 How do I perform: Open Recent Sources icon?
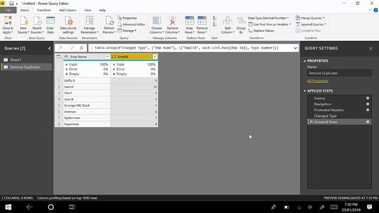pos(37,21)
